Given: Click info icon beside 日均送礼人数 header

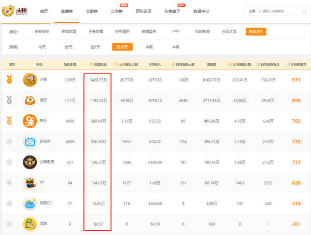Looking at the screenshot, I should [x=117, y=64].
